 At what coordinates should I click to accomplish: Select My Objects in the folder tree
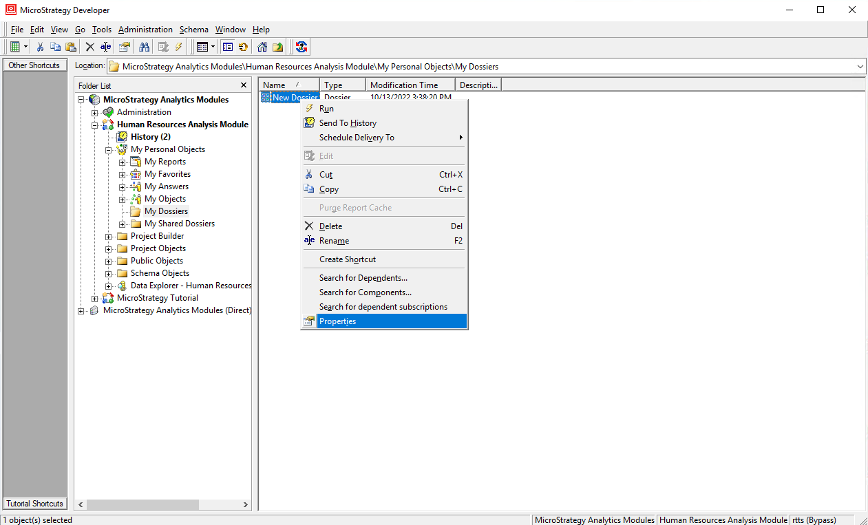[165, 199]
